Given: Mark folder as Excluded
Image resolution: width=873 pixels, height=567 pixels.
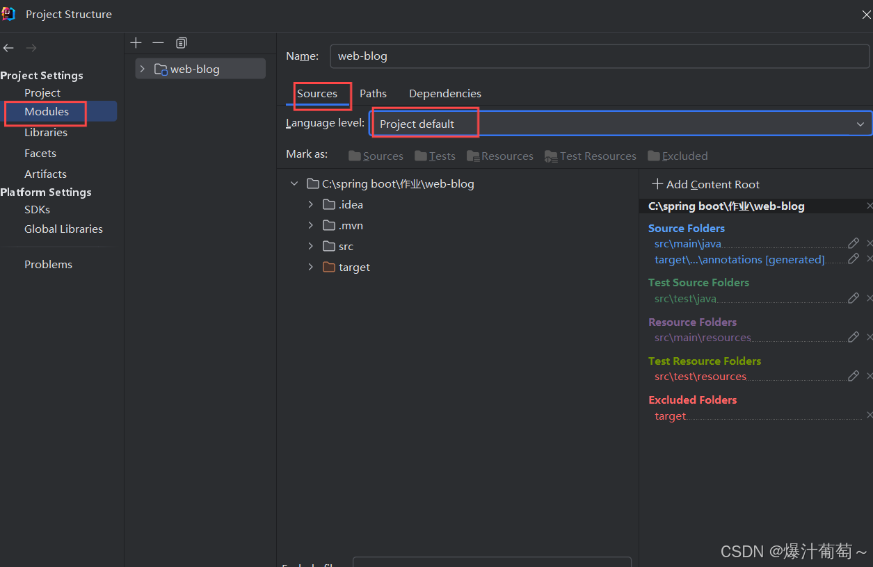Looking at the screenshot, I should click(x=678, y=156).
